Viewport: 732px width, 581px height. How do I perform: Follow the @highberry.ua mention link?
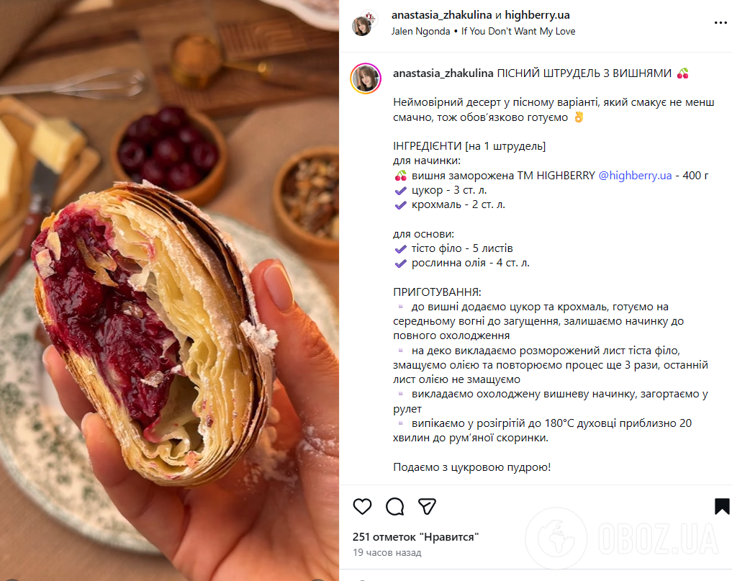point(635,176)
